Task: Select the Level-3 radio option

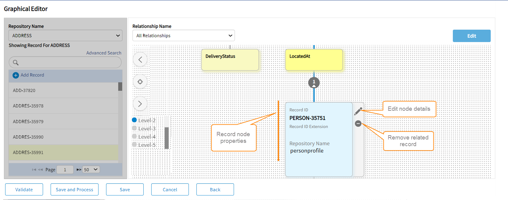Action: [x=135, y=128]
